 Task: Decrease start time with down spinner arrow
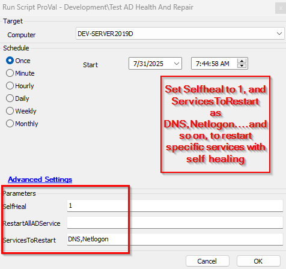(x=242, y=65)
